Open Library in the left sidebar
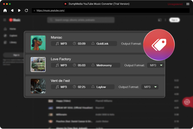This screenshot has height=129, width=193. [x=10, y=42]
